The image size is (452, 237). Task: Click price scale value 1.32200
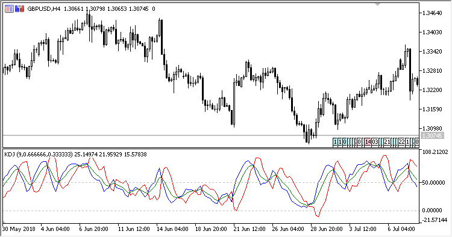(432, 90)
